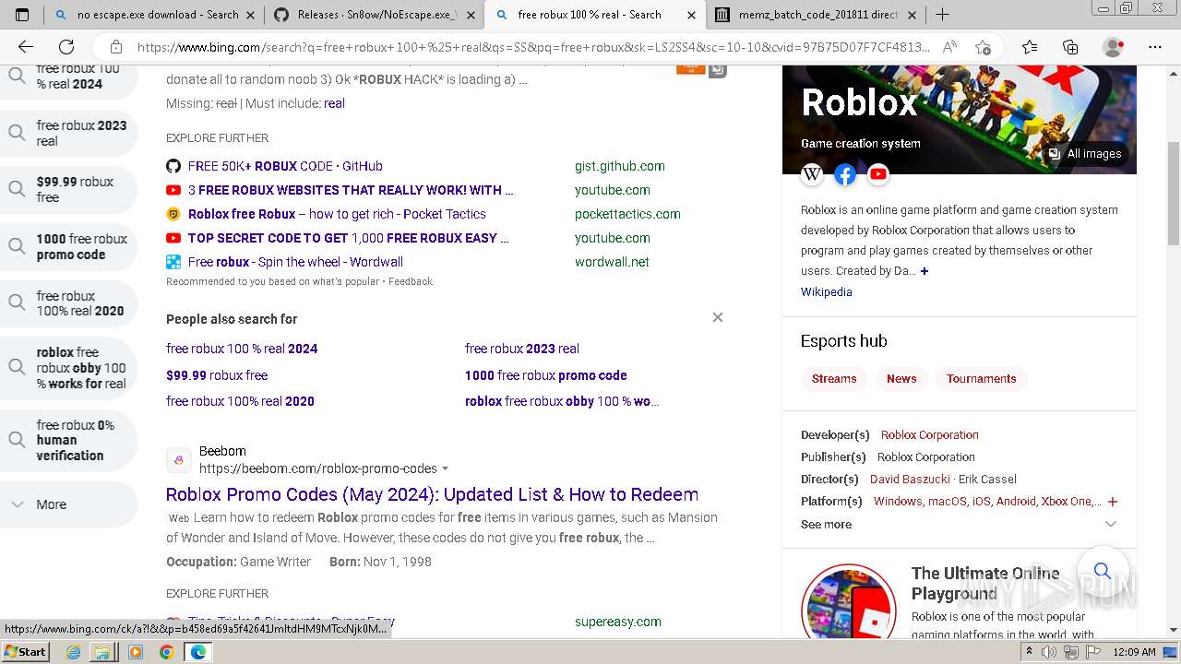The height and width of the screenshot is (664, 1181).
Task: Expand Platform(s) list plus sign
Action: [1113, 502]
